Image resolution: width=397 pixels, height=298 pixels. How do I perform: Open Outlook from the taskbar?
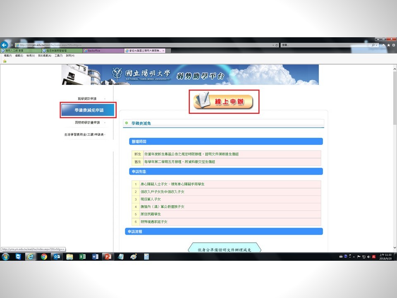point(57,257)
